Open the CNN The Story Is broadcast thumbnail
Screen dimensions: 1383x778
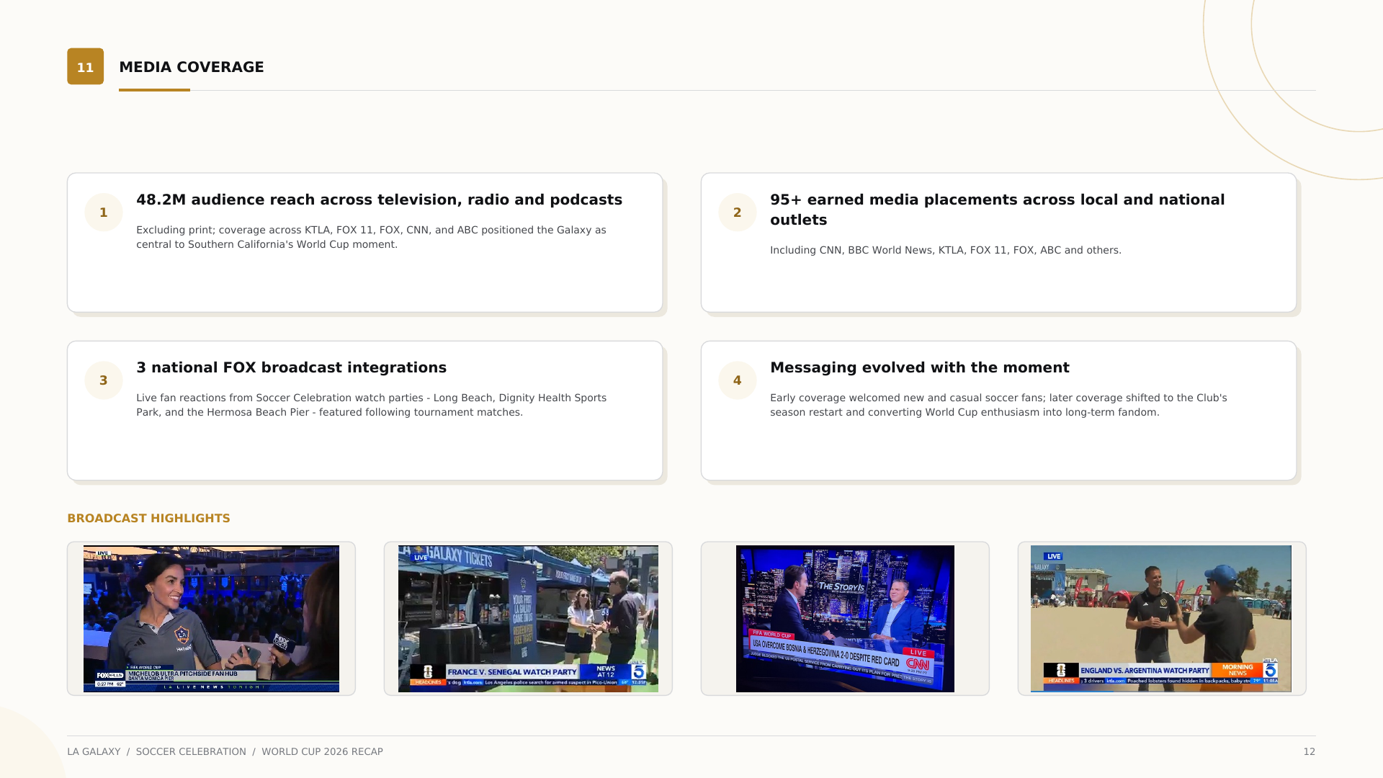pos(845,619)
